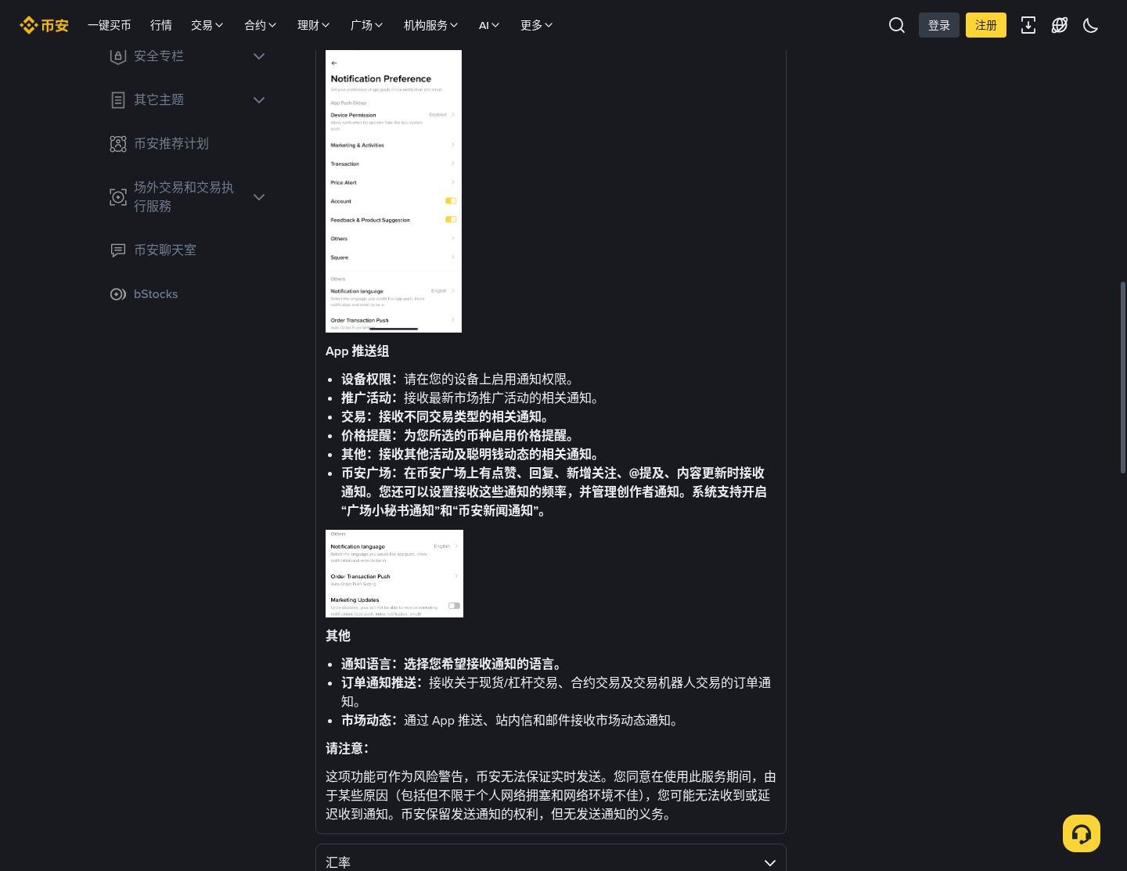Screen dimensions: 1127x871
Task: Click the Notification Preference screenshot image
Action: [394, 191]
